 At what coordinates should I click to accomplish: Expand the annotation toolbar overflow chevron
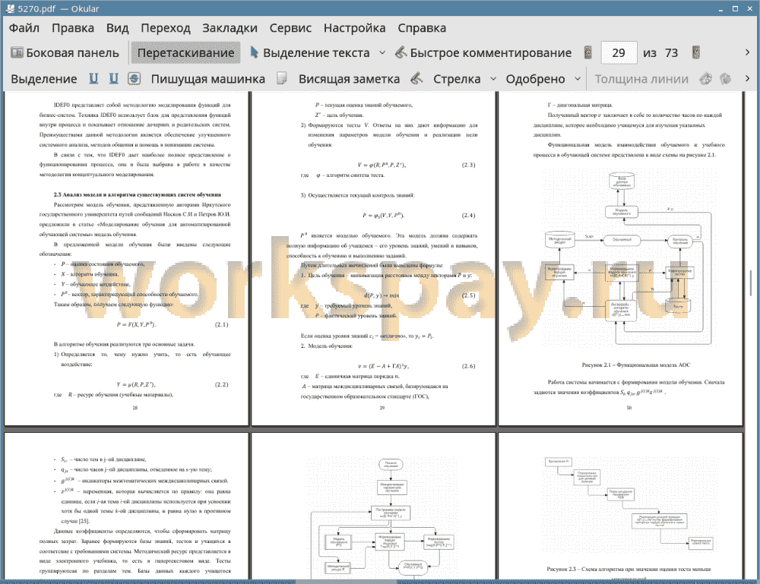click(x=747, y=78)
